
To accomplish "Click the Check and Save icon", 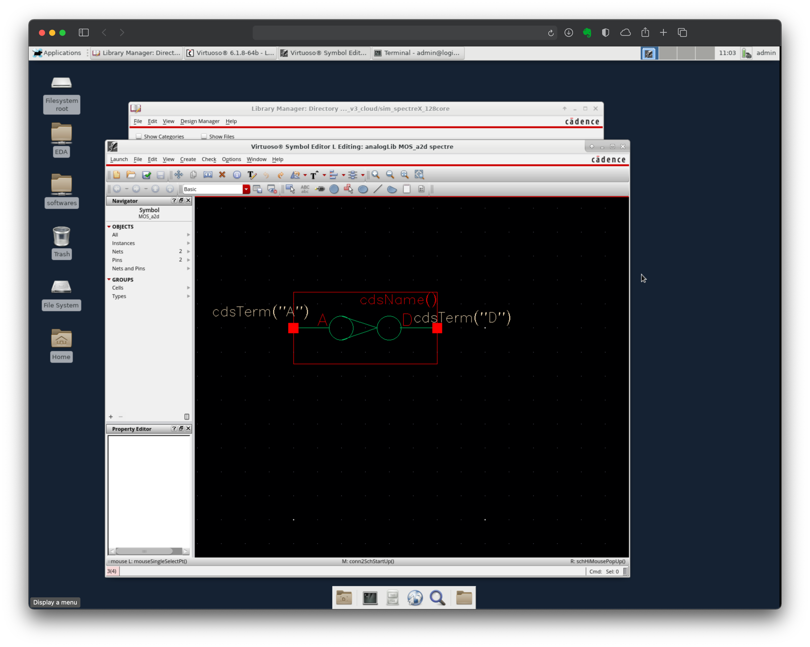I will (x=146, y=175).
